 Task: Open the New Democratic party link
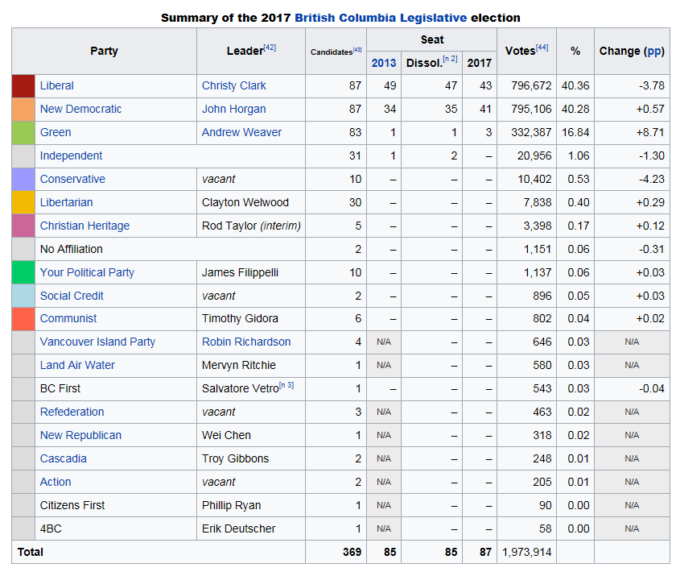[80, 109]
